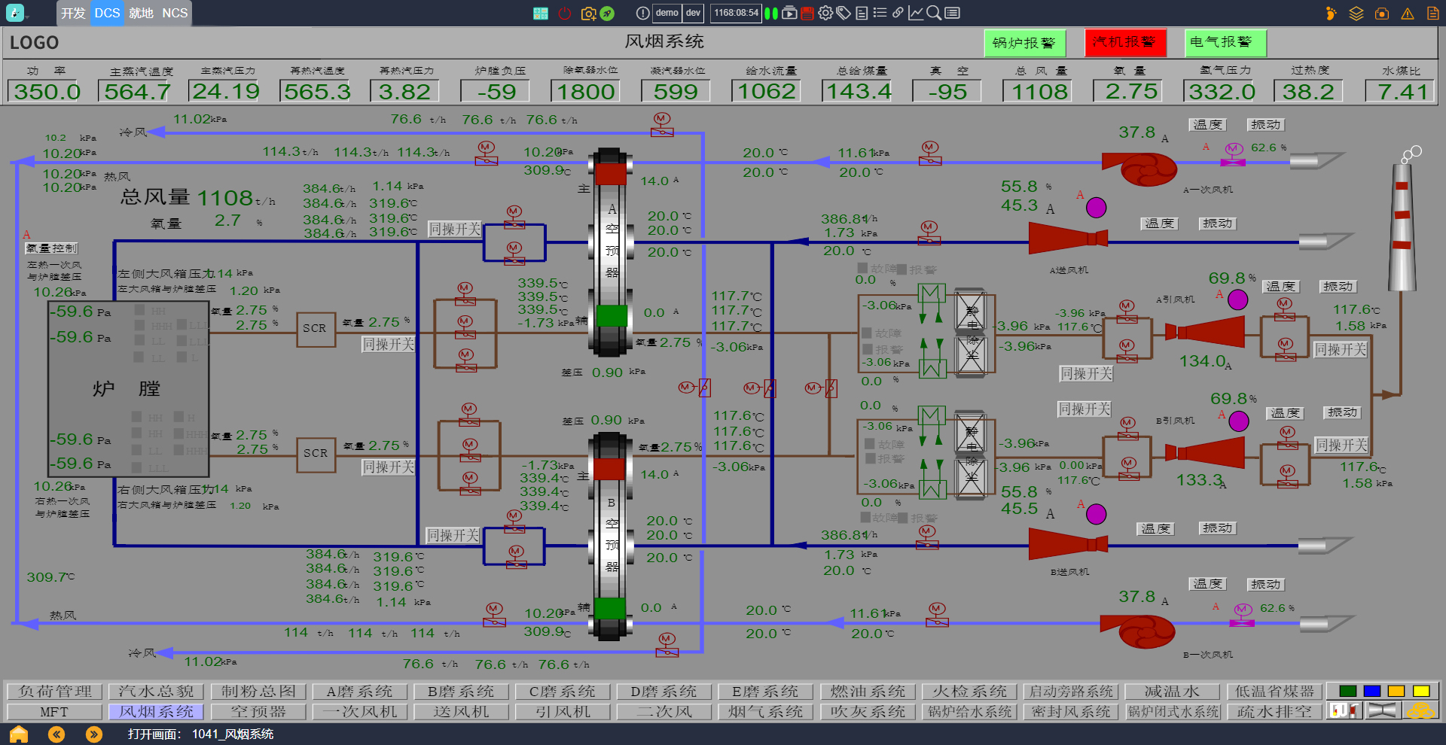
Task: Switch to the NCS tab
Action: [x=175, y=13]
